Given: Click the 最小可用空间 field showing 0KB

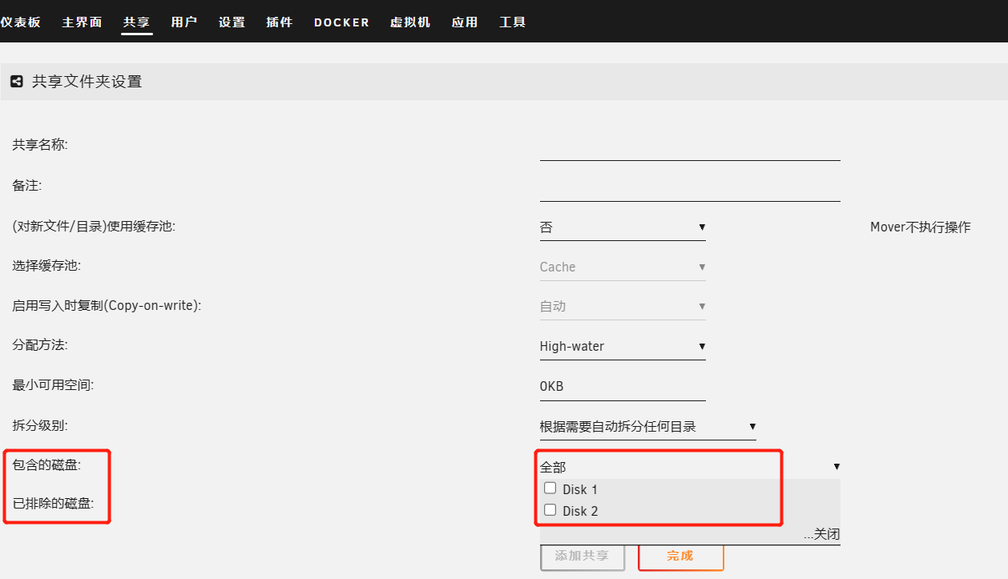Looking at the screenshot, I should point(622,387).
